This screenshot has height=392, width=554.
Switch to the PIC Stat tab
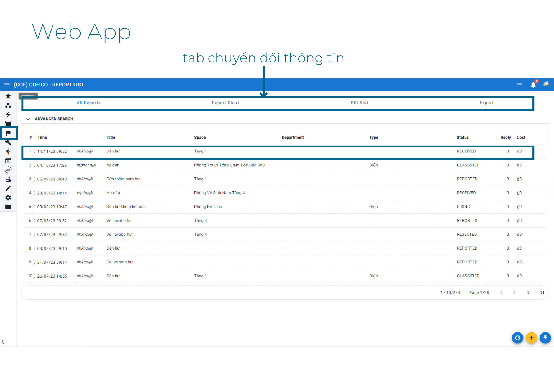click(359, 103)
